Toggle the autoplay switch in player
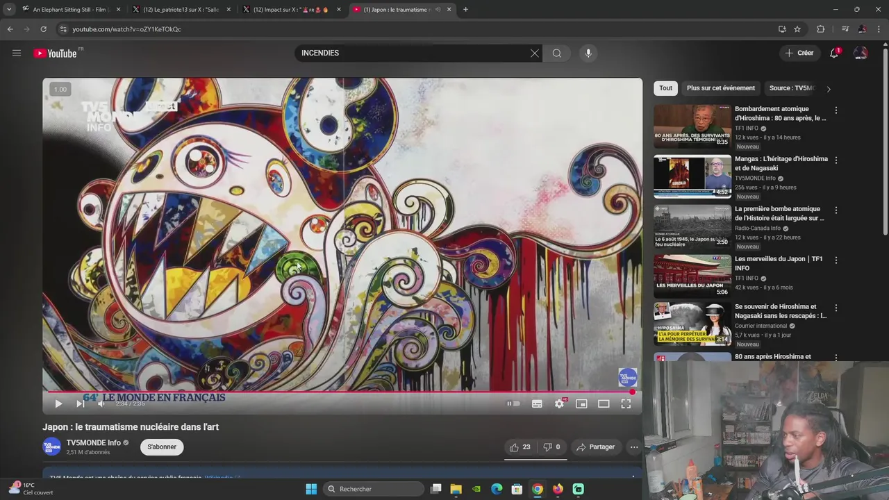 point(513,403)
